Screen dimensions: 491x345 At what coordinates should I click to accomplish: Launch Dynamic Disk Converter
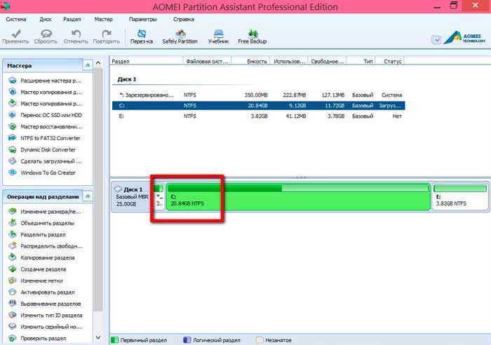coord(42,149)
